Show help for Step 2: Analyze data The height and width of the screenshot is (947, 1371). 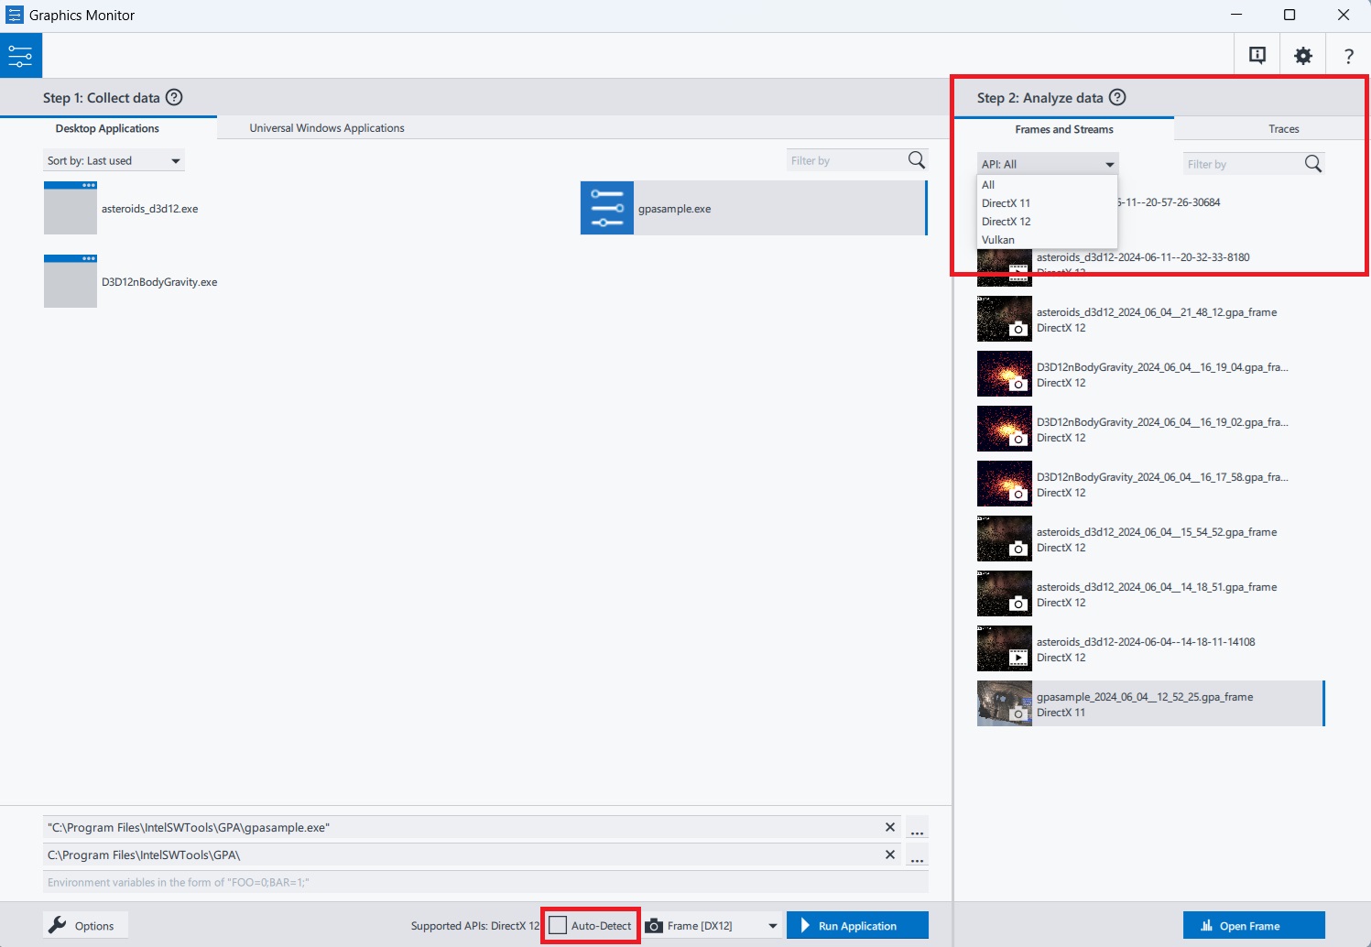(x=1117, y=97)
